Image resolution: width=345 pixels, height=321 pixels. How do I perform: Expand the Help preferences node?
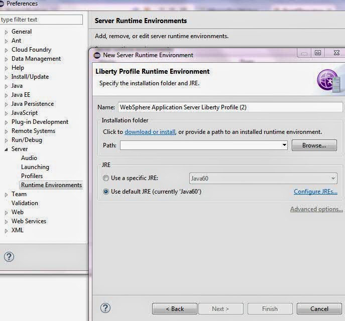[6, 68]
